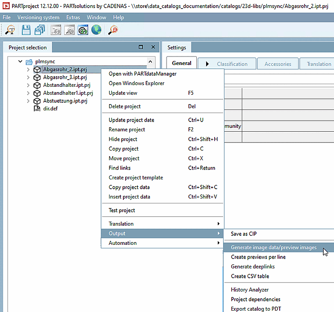Switch to the Classification tab
The height and width of the screenshot is (312, 334).
click(227, 64)
